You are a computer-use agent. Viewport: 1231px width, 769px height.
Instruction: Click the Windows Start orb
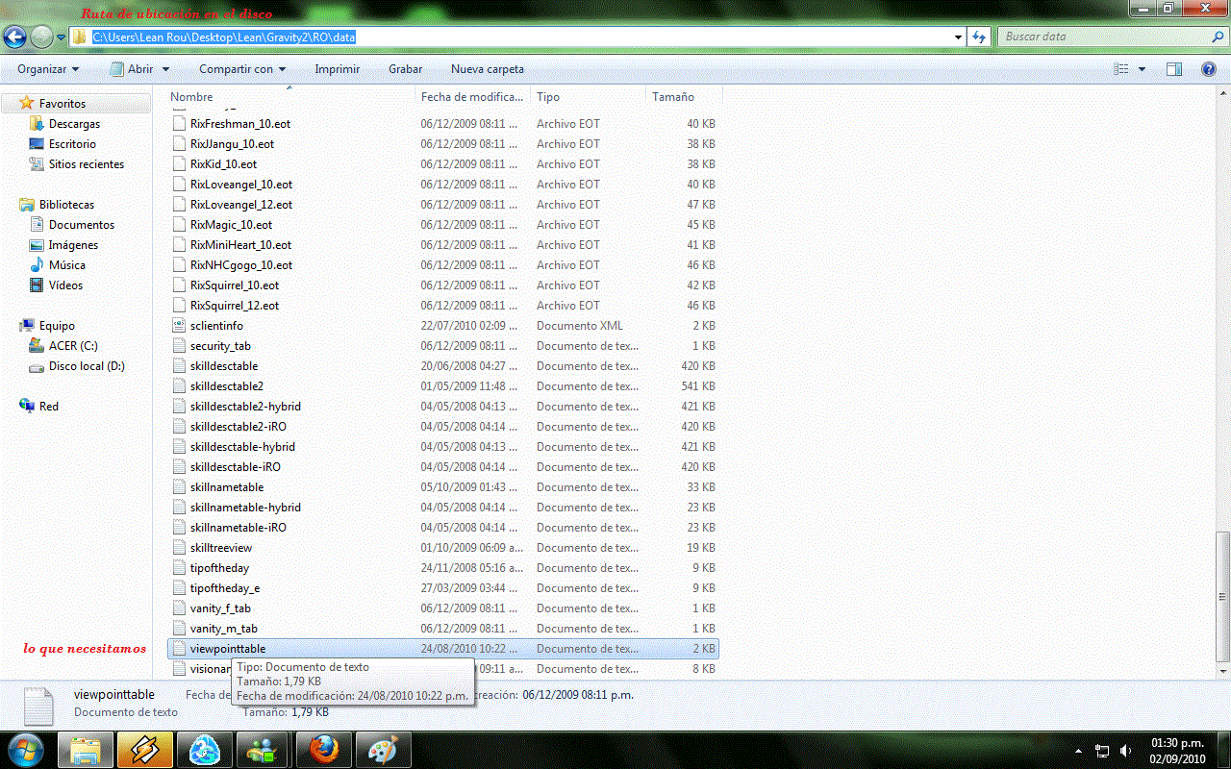[25, 750]
